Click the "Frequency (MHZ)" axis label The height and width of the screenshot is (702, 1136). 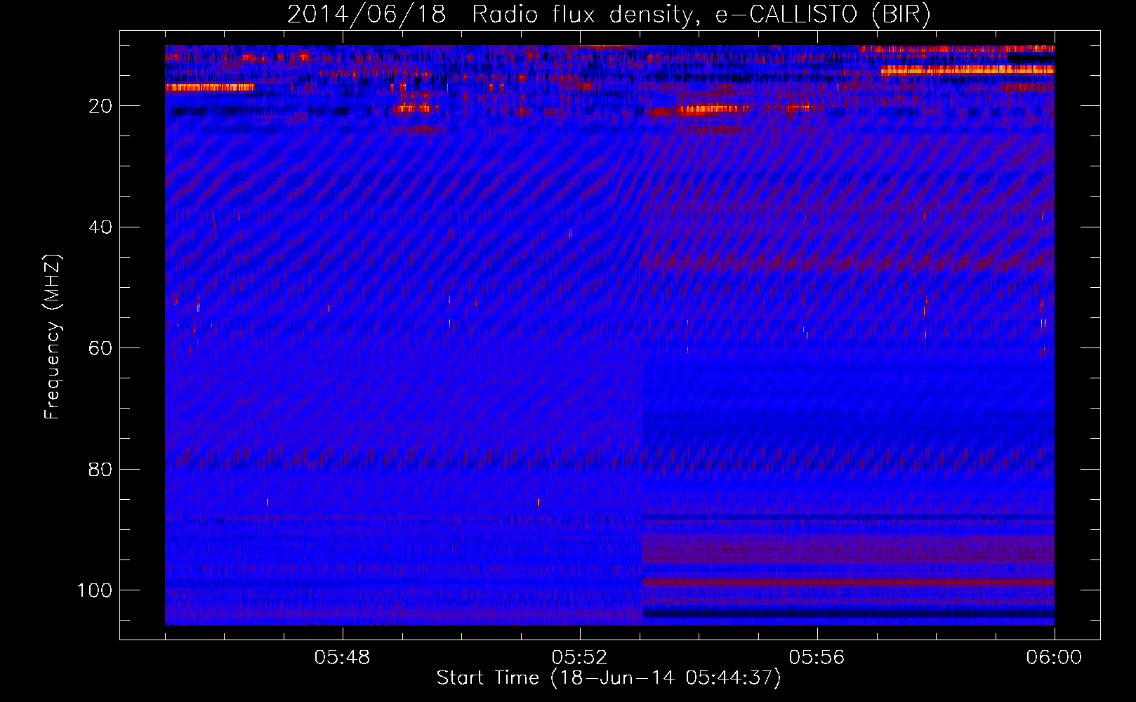coord(53,337)
